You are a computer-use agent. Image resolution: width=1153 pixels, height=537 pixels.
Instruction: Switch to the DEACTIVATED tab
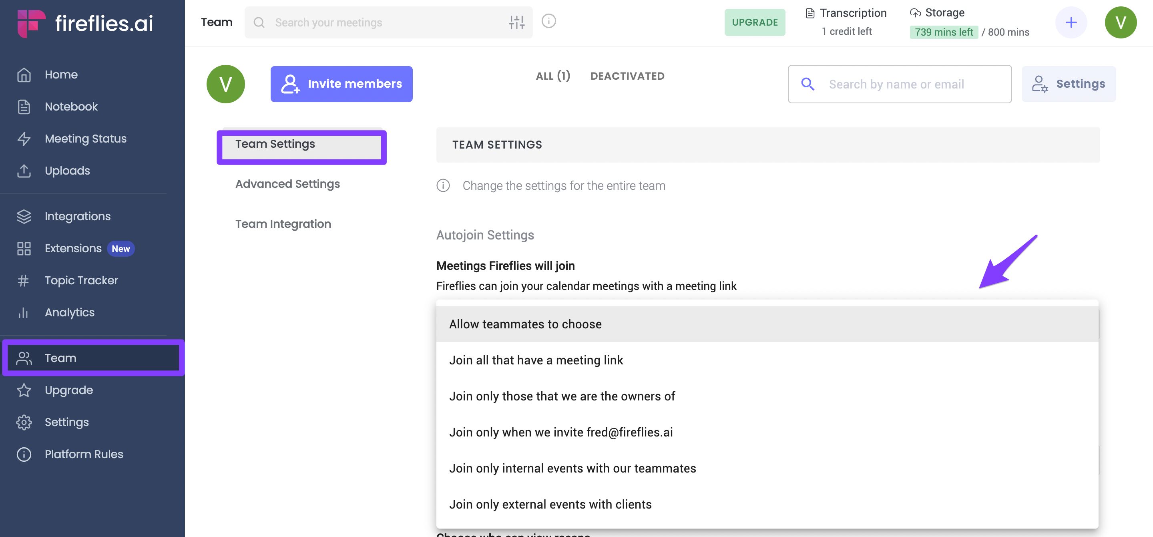coord(627,76)
